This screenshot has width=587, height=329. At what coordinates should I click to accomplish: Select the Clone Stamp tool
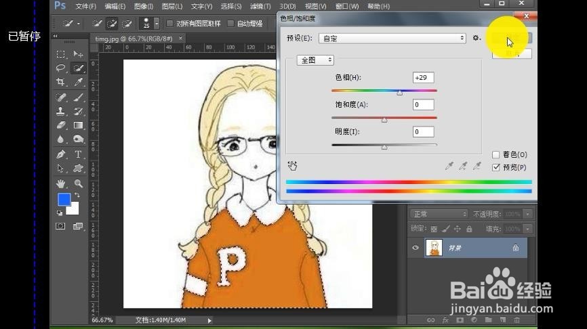[x=60, y=111]
